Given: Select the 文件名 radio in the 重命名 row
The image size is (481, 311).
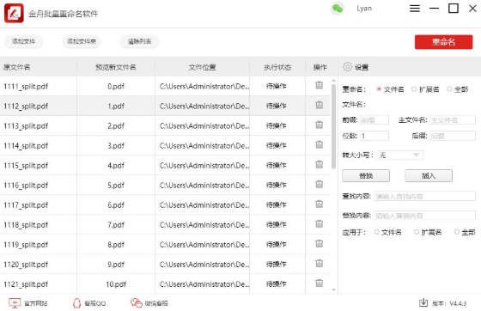Looking at the screenshot, I should pos(379,89).
